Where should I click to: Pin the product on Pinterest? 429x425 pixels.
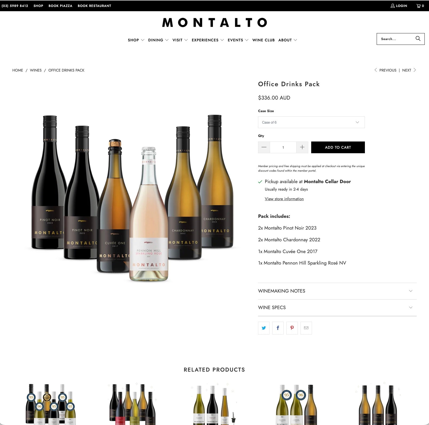tap(292, 328)
